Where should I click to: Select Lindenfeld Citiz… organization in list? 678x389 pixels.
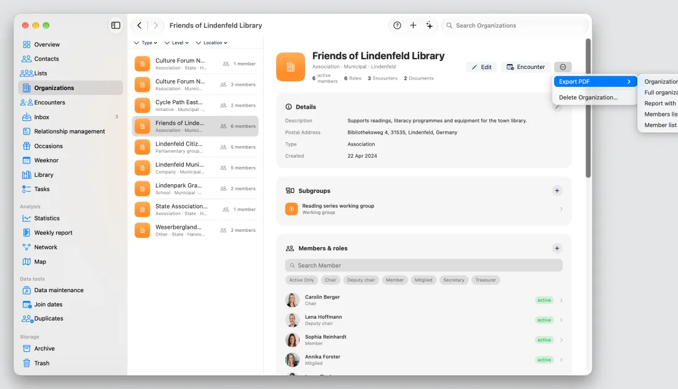(x=195, y=147)
